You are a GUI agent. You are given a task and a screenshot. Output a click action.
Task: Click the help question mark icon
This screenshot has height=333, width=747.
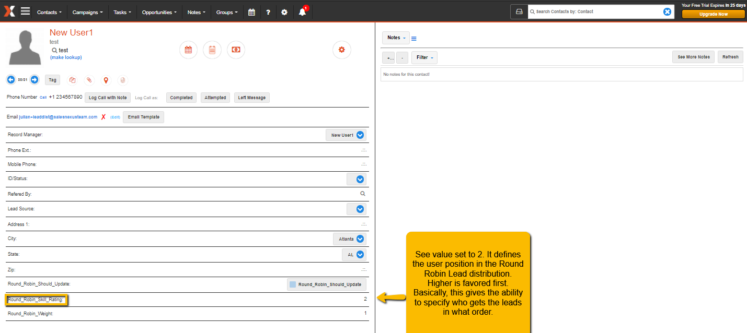(x=268, y=12)
